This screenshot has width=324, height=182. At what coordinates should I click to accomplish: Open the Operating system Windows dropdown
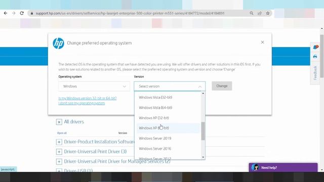(x=94, y=86)
